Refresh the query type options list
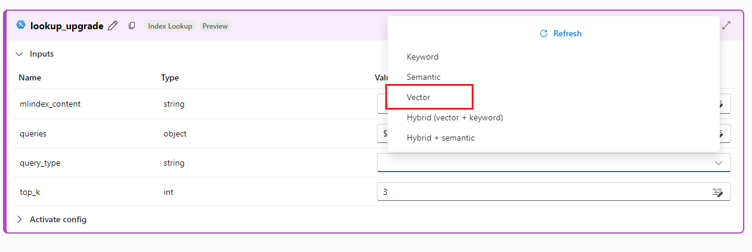 click(561, 33)
